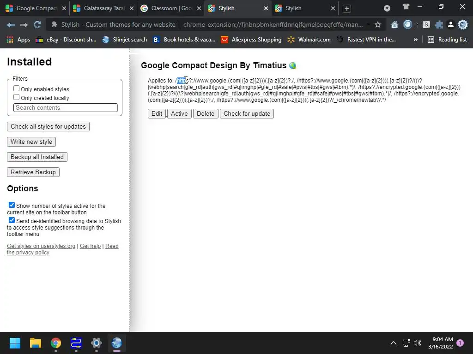Image resolution: width=473 pixels, height=354 pixels.
Task: Edit the Google Compact Design style
Action: (157, 113)
